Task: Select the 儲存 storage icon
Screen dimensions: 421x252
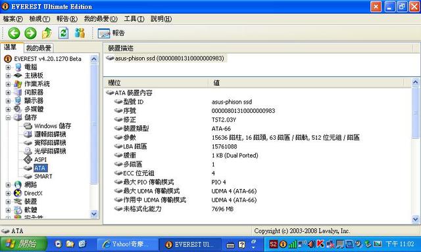Action: (x=18, y=117)
